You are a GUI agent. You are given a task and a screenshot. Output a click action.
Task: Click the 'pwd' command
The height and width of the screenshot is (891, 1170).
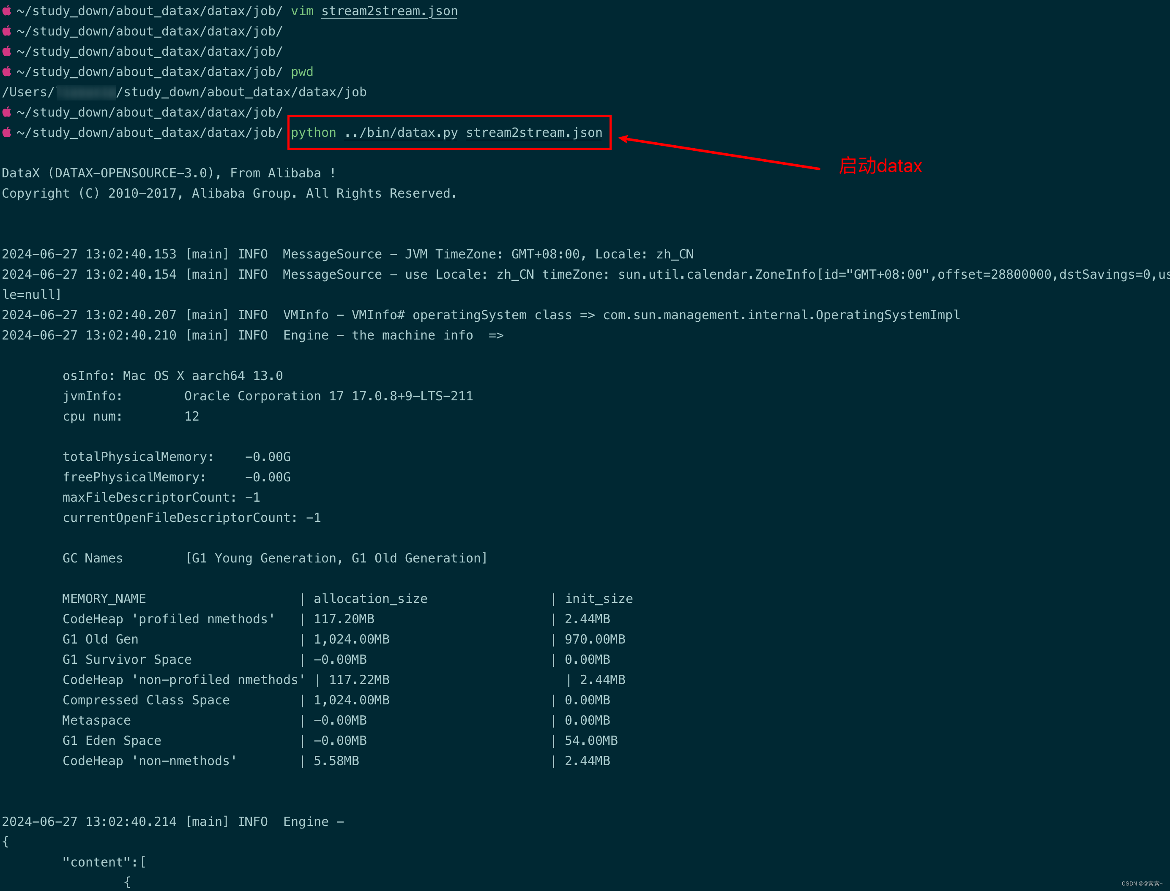pyautogui.click(x=302, y=72)
